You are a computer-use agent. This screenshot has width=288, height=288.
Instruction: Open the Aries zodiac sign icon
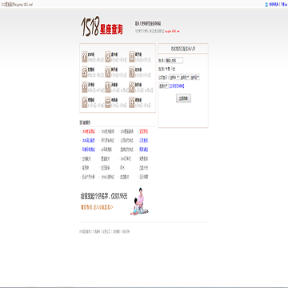(x=85, y=57)
